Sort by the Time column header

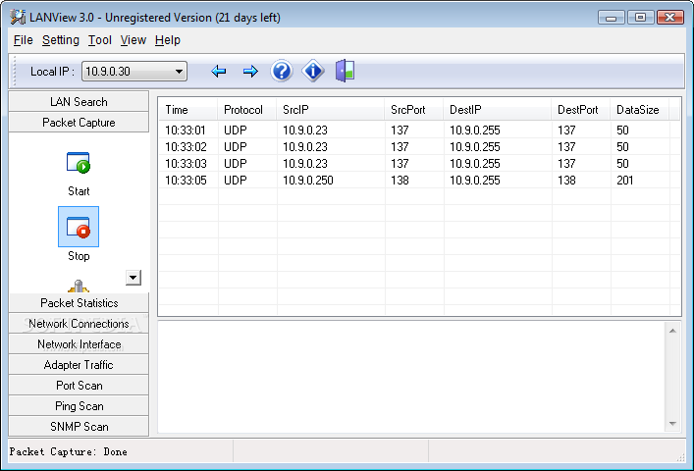coord(188,110)
